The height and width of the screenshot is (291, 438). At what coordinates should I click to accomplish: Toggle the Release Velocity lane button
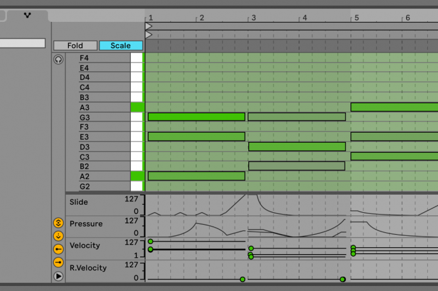pyautogui.click(x=58, y=262)
